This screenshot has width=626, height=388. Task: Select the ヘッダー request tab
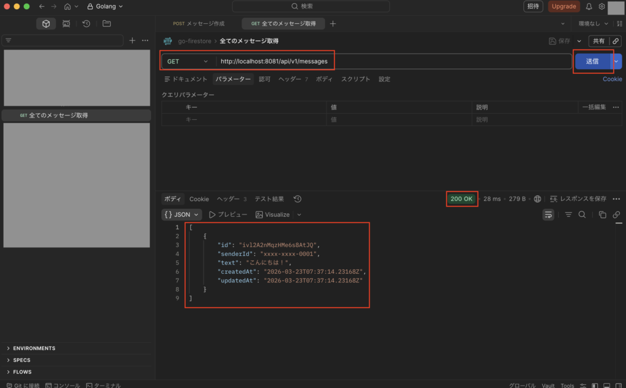[293, 79]
